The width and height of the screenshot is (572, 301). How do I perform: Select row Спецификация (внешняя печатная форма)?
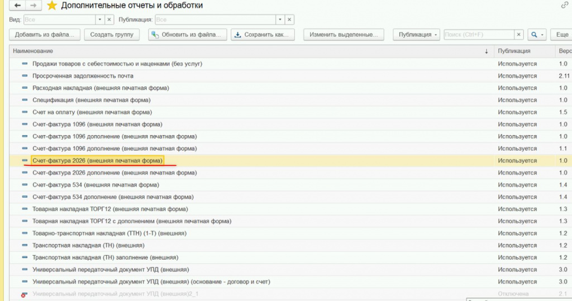tap(290, 100)
